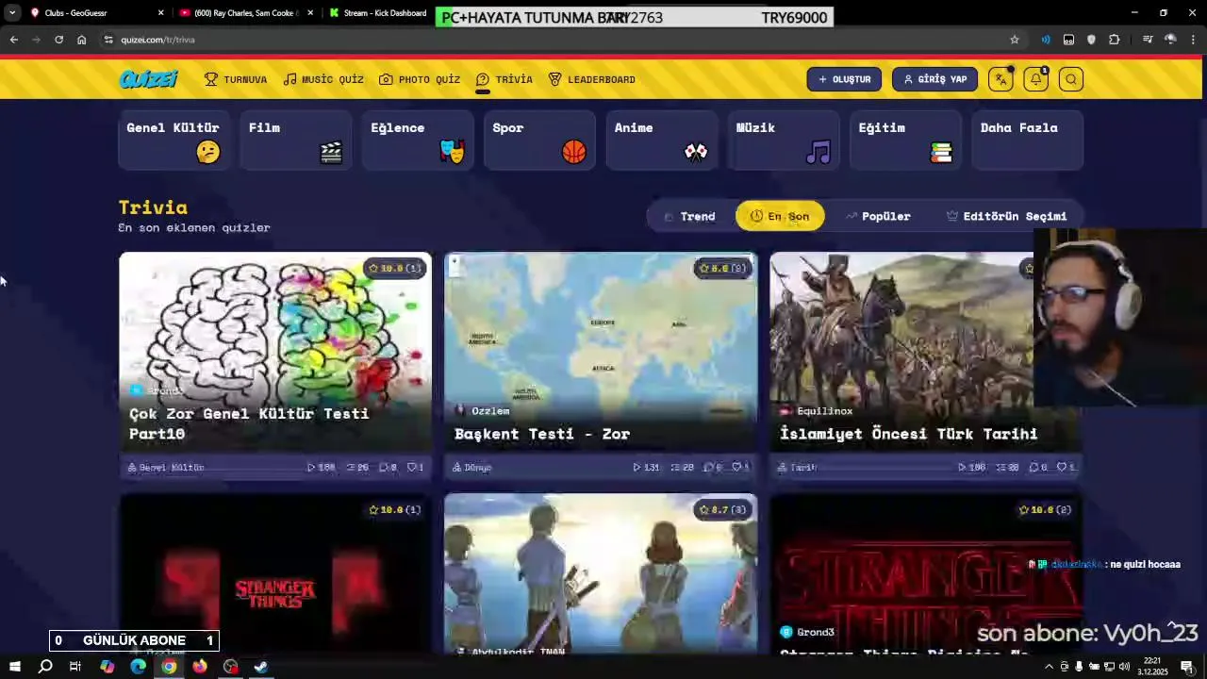Click the Equilinox author name
The height and width of the screenshot is (679, 1207).
(824, 411)
